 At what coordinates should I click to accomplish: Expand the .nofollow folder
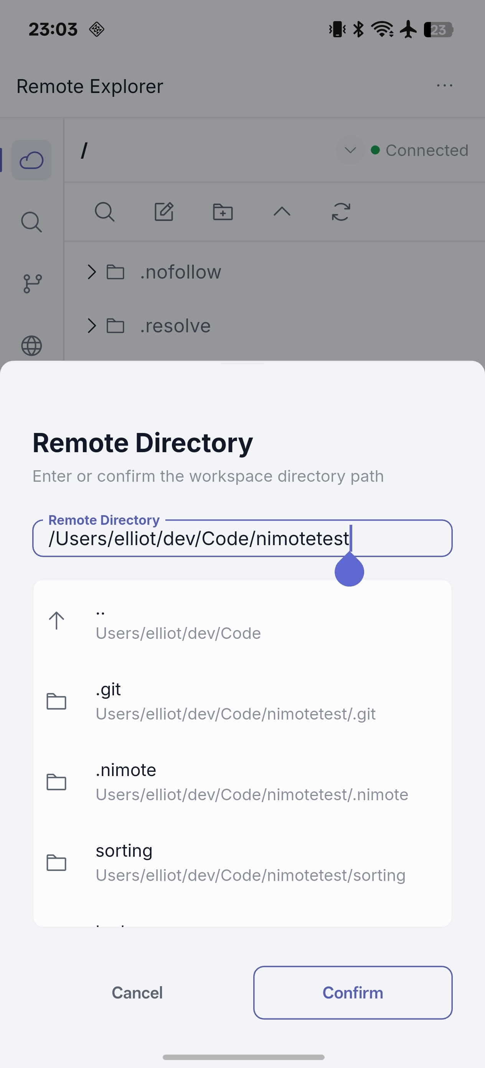[x=92, y=272]
